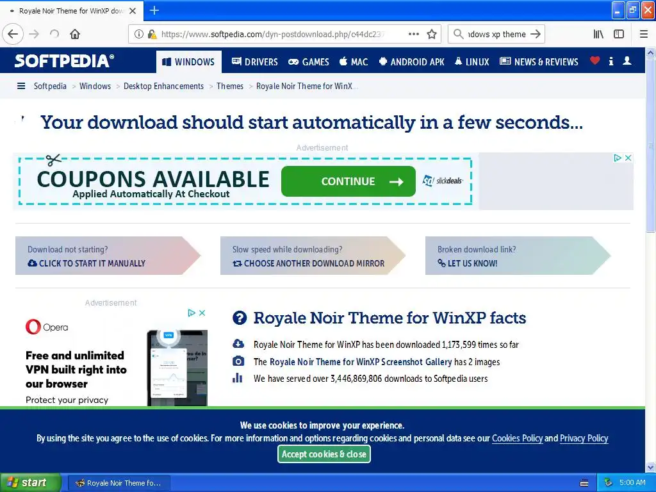Viewport: 656px width, 492px height.
Task: Go back with the browser back arrow
Action: click(x=13, y=35)
